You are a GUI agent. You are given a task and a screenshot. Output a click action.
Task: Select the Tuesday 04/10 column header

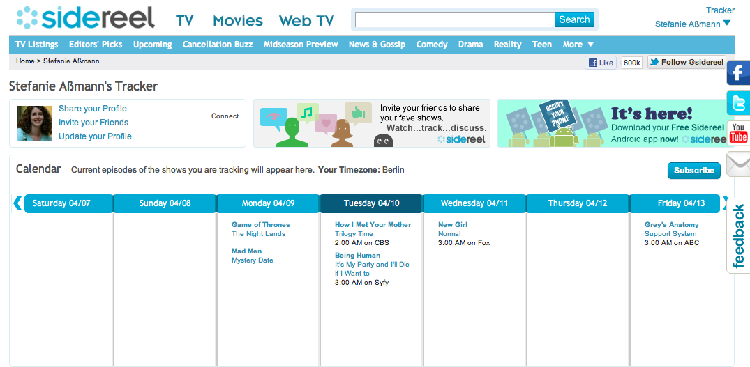(371, 203)
